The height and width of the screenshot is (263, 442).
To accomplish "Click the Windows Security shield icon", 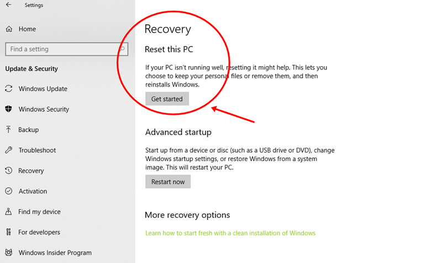I will coord(9,109).
